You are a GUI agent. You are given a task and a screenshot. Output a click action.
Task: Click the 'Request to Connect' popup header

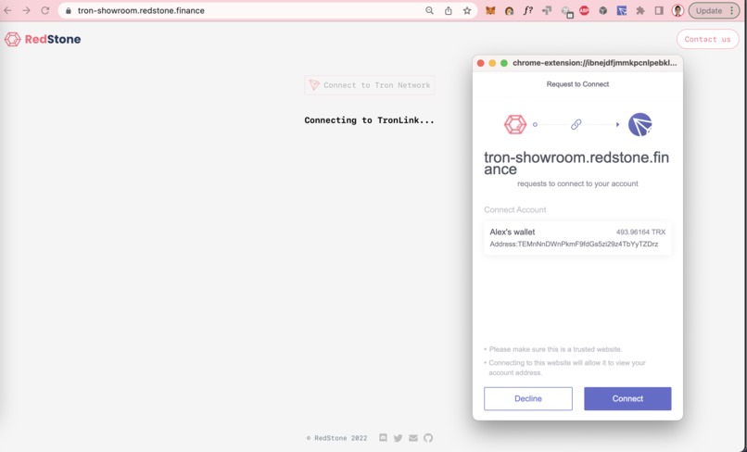click(x=577, y=84)
